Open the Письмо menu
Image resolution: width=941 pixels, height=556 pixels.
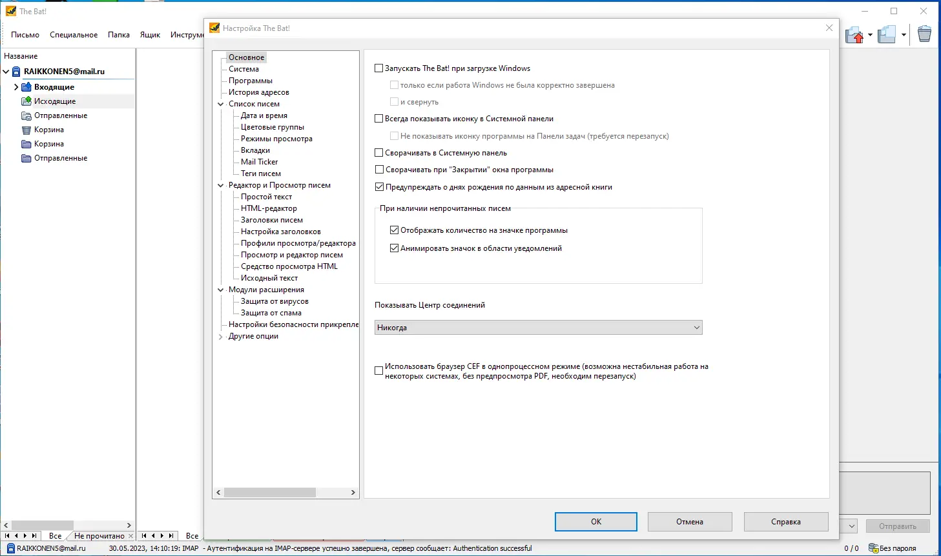25,35
